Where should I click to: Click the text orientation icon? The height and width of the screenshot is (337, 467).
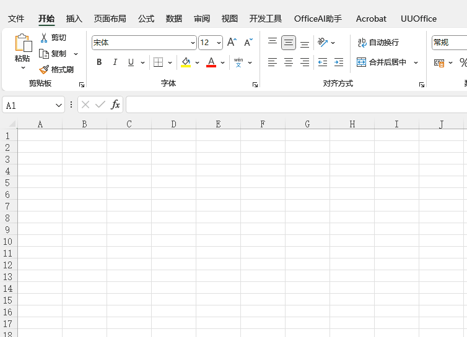[323, 43]
